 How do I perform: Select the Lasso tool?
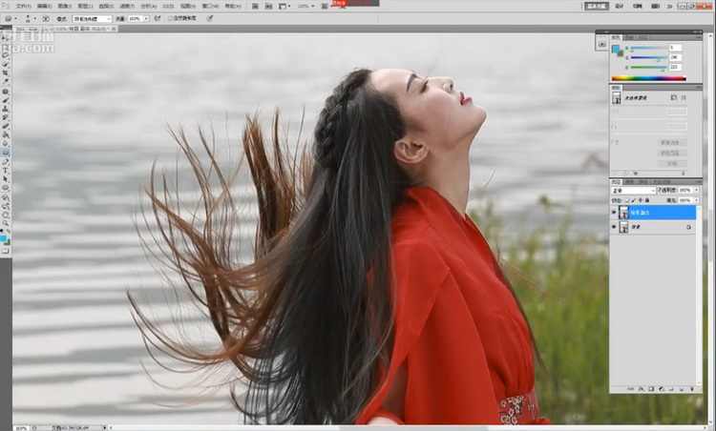(5, 54)
